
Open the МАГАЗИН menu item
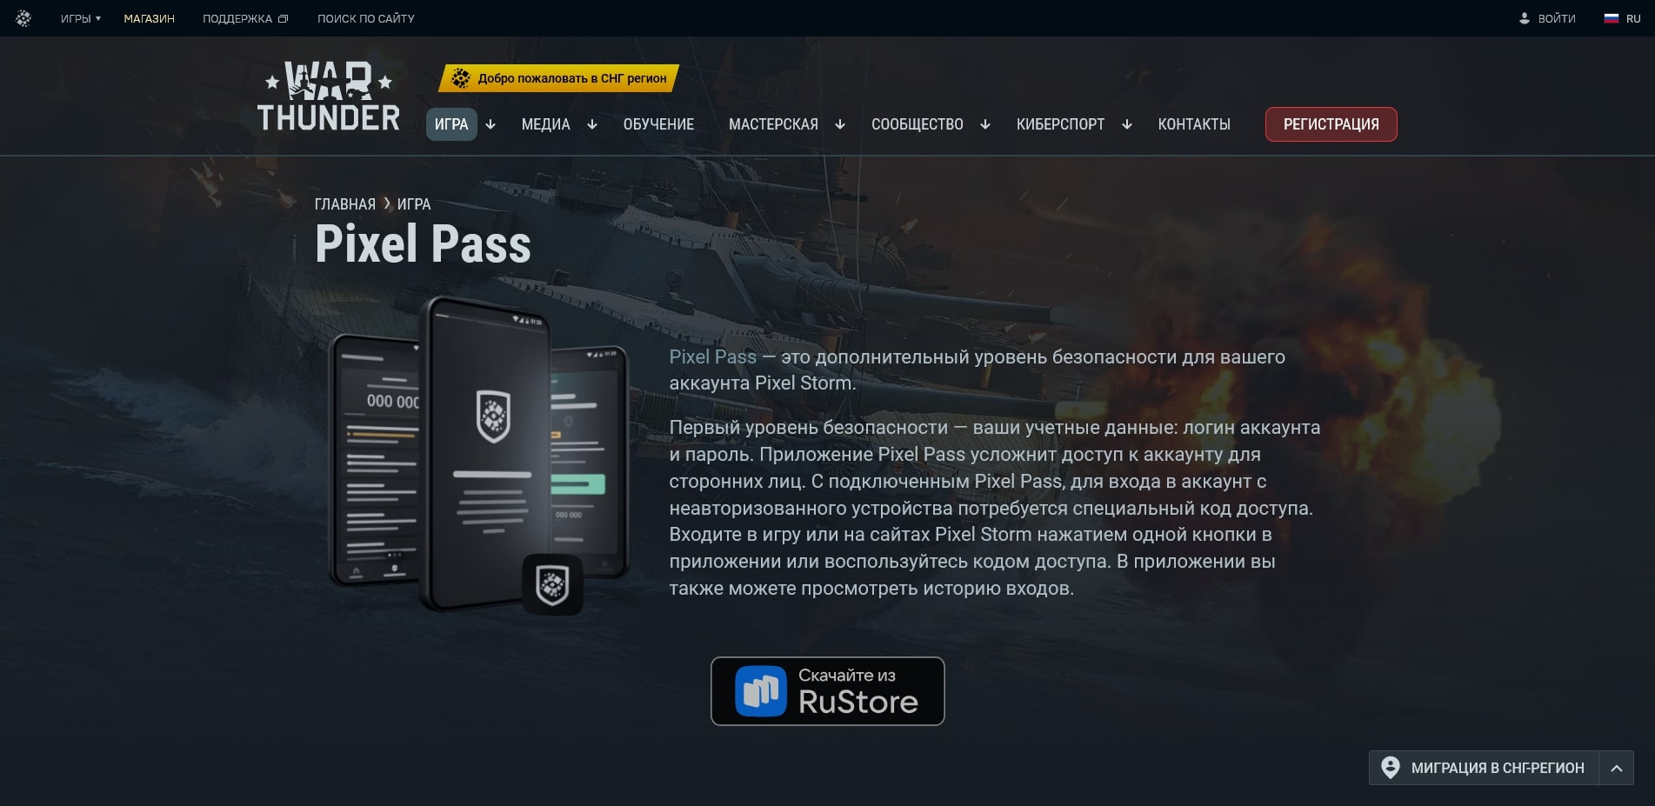click(148, 17)
